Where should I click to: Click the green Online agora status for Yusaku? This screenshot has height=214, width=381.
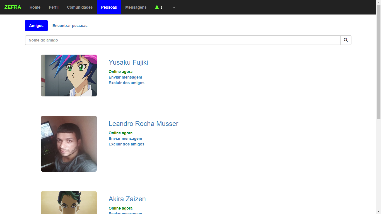click(120, 72)
